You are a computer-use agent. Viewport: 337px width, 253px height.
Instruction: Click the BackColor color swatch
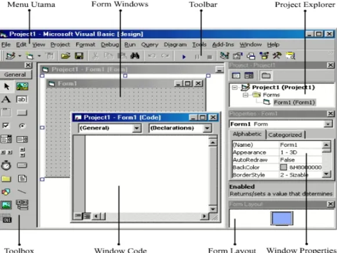pyautogui.click(x=284, y=167)
